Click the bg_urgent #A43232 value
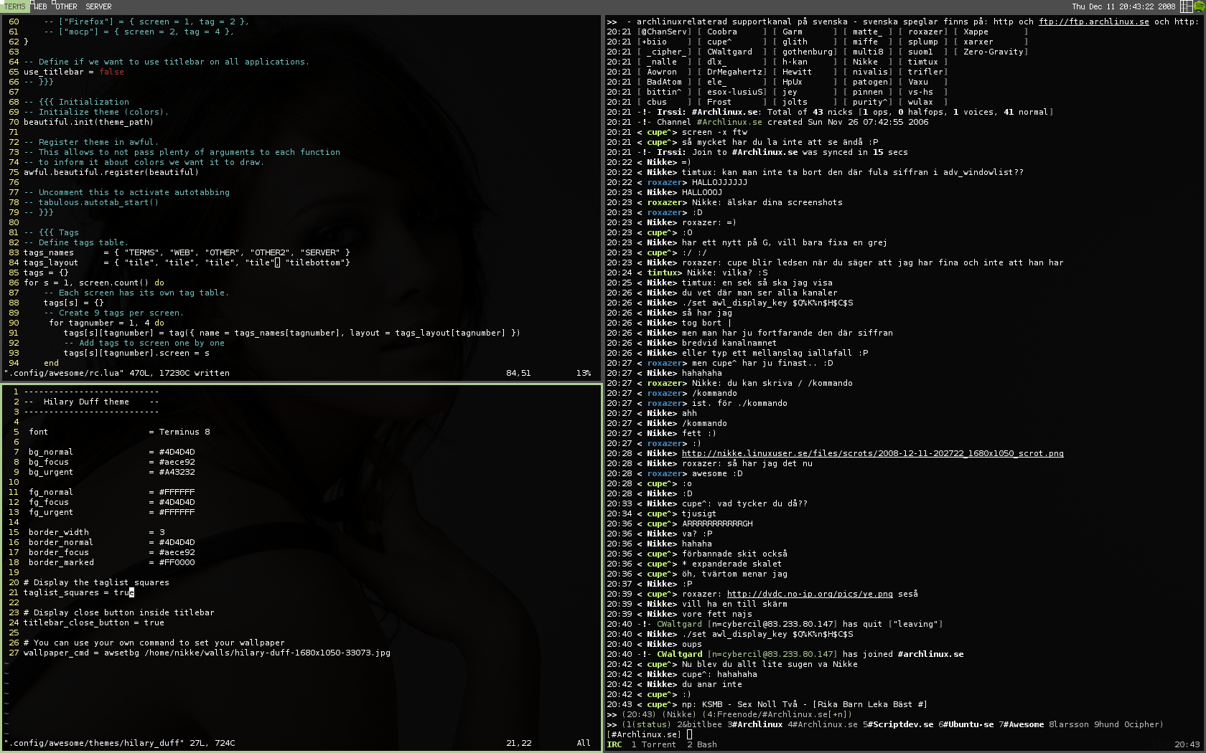1206x753 pixels. click(x=177, y=472)
